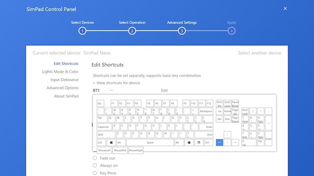Open About SimPad section
Screen dimensions: 314x176
pyautogui.click(x=66, y=96)
